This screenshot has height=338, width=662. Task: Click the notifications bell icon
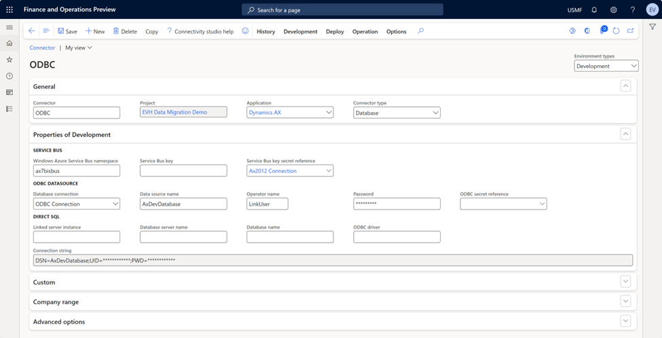pos(595,10)
